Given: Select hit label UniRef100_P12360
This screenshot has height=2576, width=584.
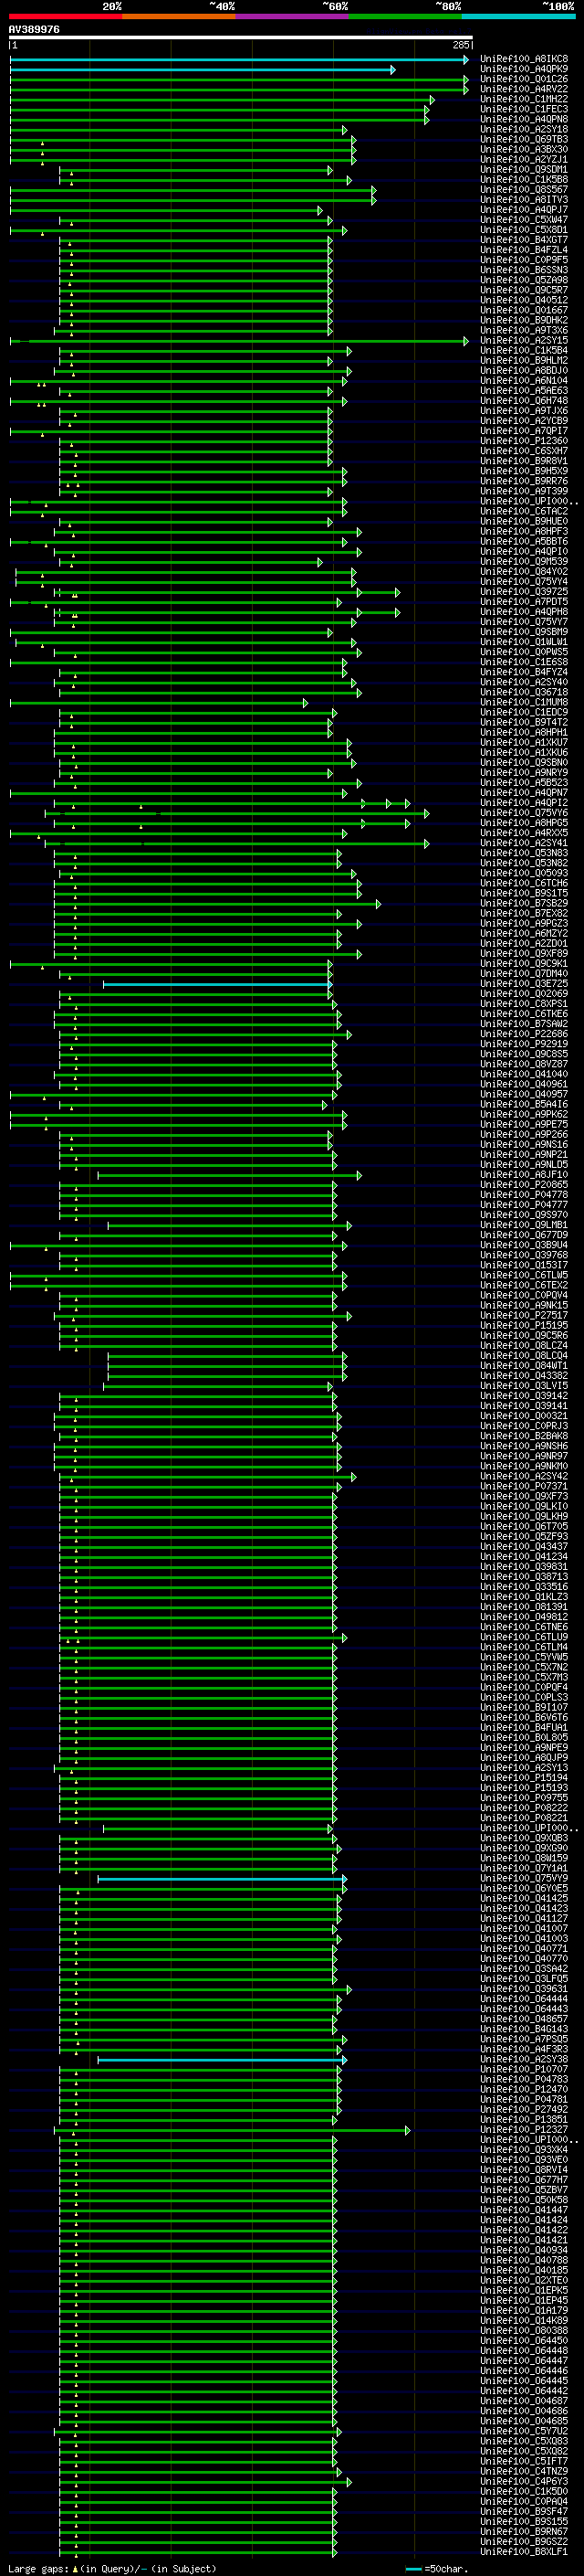Looking at the screenshot, I should point(524,441).
